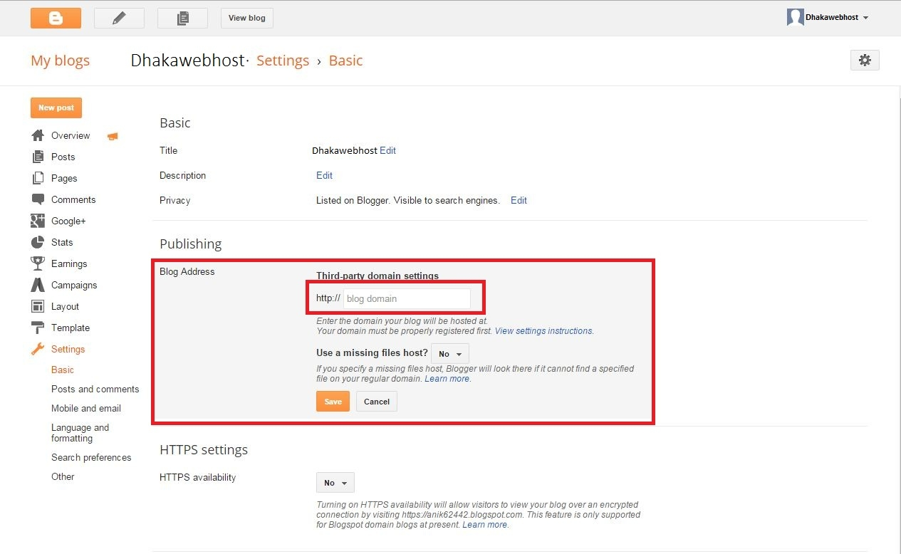Screen dimensions: 901x554
Task: Open Template in the sidebar
Action: pos(71,328)
